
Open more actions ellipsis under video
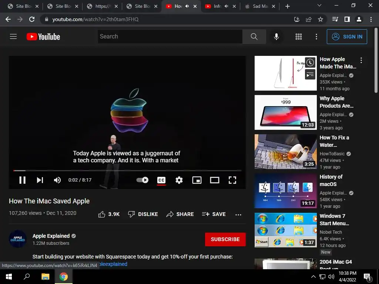(238, 214)
